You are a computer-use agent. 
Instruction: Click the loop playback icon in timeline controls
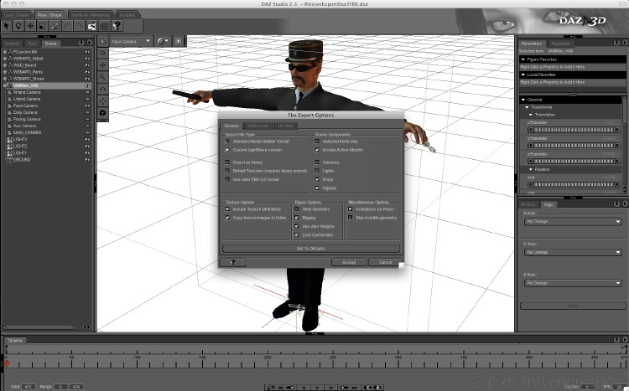[271, 388]
